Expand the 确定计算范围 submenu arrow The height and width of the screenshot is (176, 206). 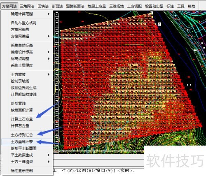(x=49, y=14)
